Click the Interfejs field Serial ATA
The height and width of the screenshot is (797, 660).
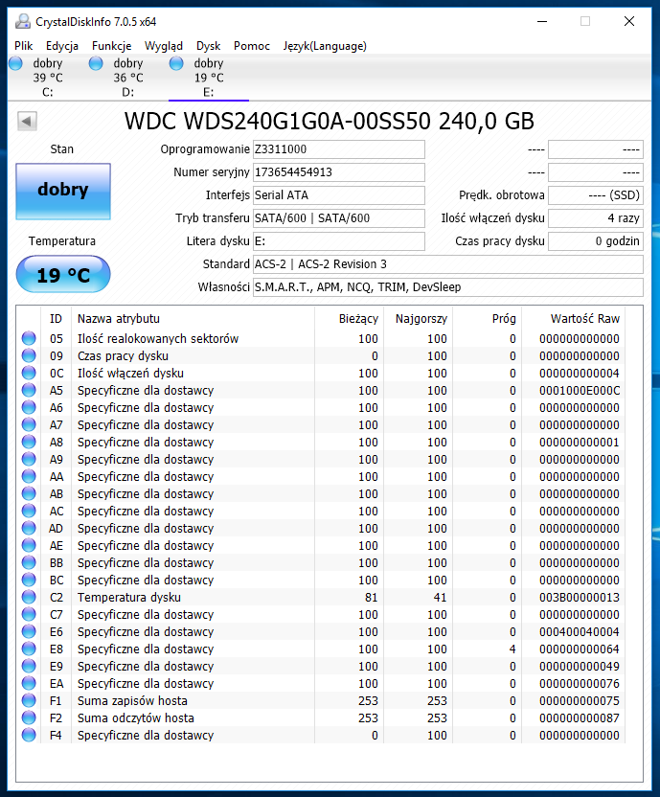339,195
